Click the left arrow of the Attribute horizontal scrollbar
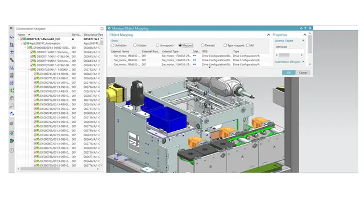364x204 pixels. point(277,55)
